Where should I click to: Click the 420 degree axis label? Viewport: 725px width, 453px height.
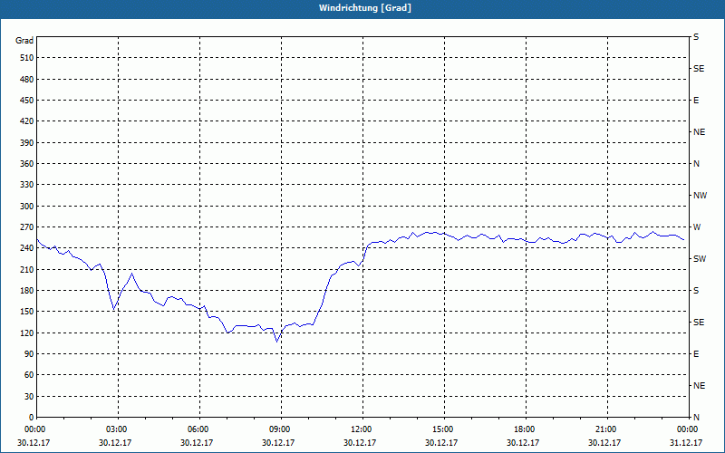click(26, 121)
